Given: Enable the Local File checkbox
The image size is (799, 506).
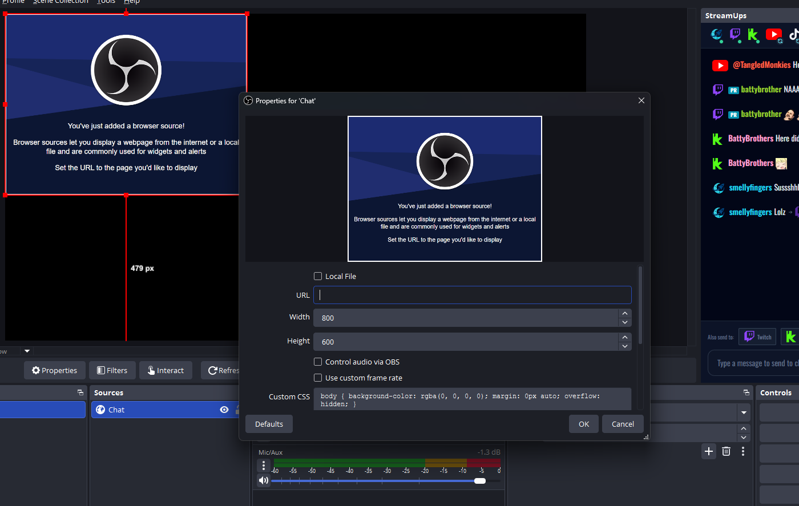Looking at the screenshot, I should click(318, 276).
